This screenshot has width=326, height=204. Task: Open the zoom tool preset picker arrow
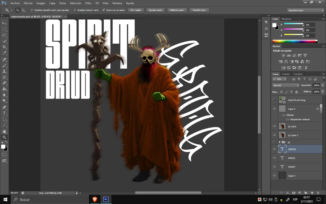12,10
